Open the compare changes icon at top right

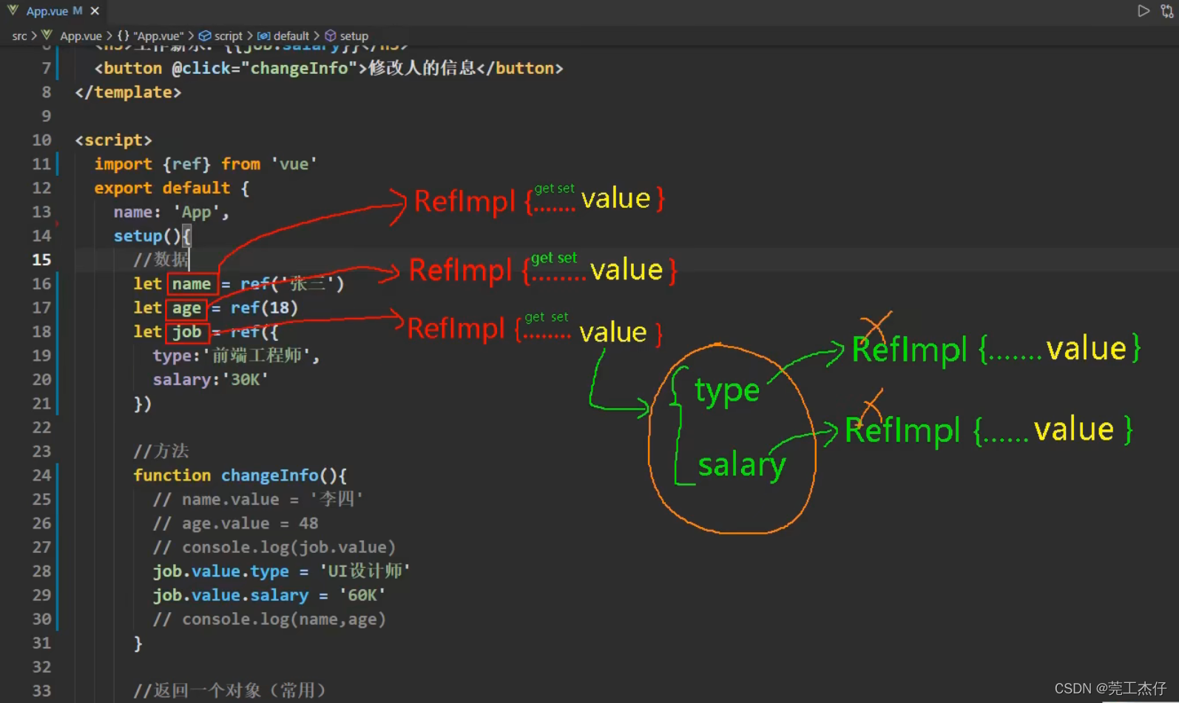click(x=1167, y=11)
